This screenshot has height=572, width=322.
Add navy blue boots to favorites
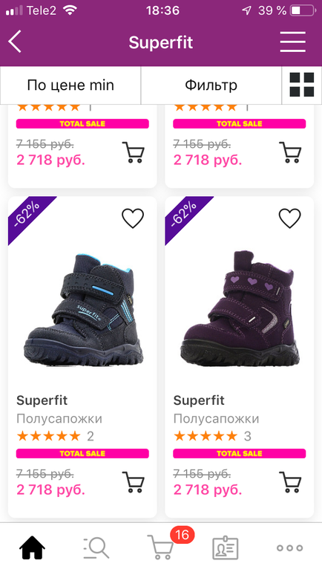point(133,218)
